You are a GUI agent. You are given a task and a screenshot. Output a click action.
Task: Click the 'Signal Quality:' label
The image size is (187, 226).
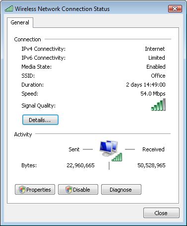tap(39, 106)
